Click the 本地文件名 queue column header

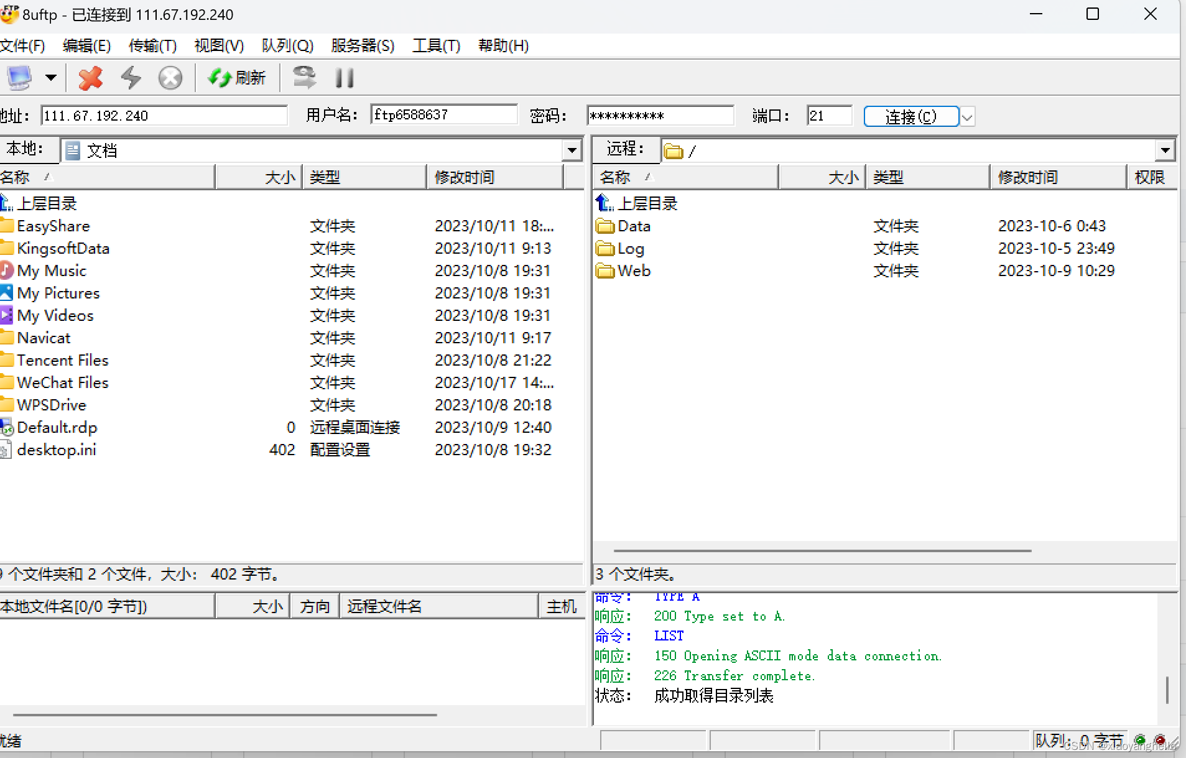[x=107, y=606]
